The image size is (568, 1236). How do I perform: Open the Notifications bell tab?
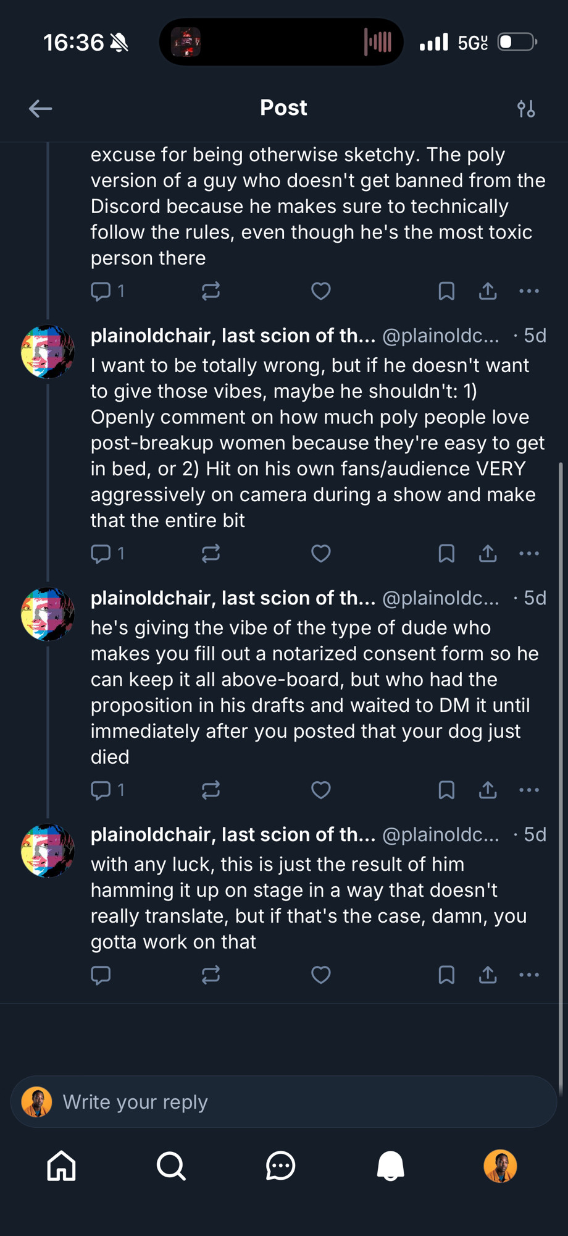pyautogui.click(x=390, y=1166)
